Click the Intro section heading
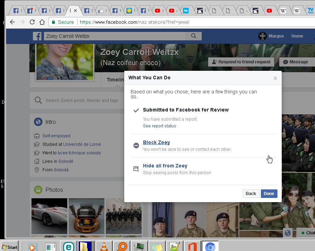The image size is (315, 251). [x=50, y=122]
